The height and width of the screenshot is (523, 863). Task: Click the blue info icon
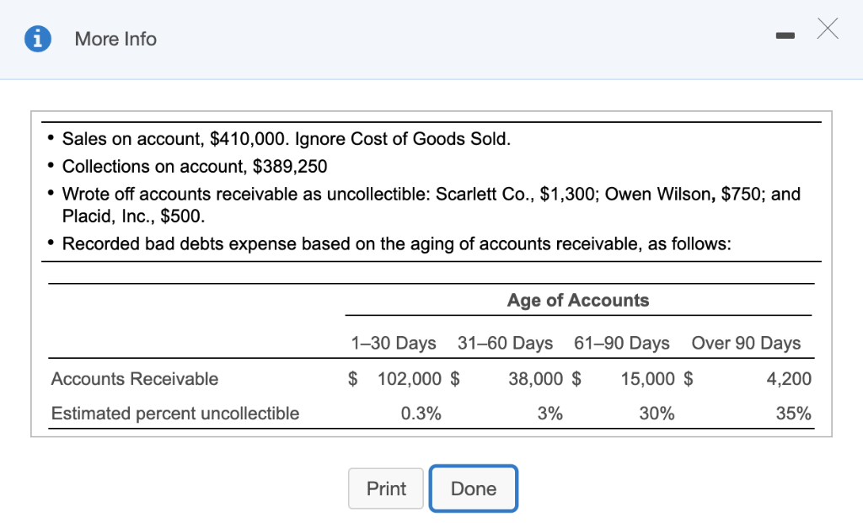38,39
